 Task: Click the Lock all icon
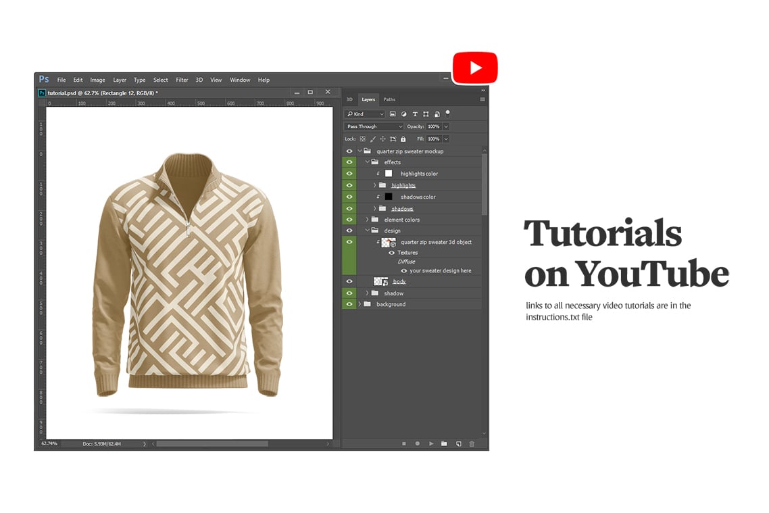pyautogui.click(x=403, y=139)
